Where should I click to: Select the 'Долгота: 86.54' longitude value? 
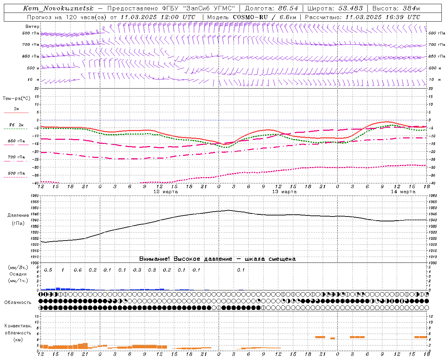[x=272, y=8]
